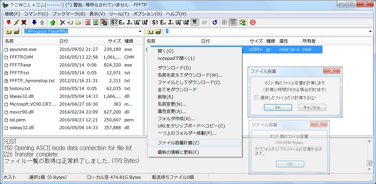Click the red plug Connect icon
This screenshot has width=376, height=184.
pos(9,22)
